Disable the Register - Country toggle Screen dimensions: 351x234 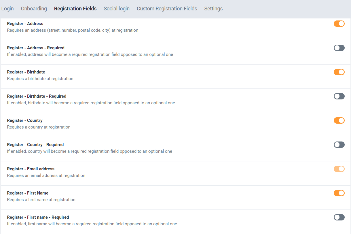(x=339, y=120)
